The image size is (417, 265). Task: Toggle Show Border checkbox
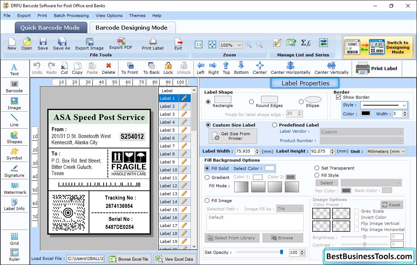point(338,97)
